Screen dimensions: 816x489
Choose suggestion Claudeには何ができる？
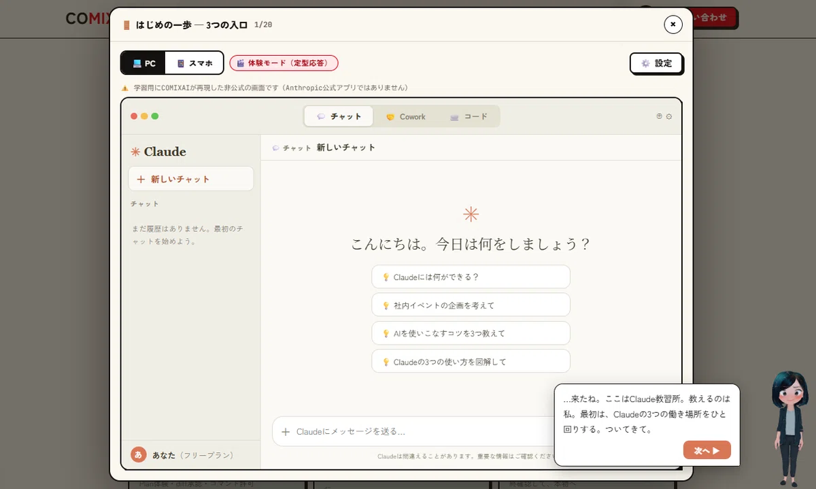point(471,277)
